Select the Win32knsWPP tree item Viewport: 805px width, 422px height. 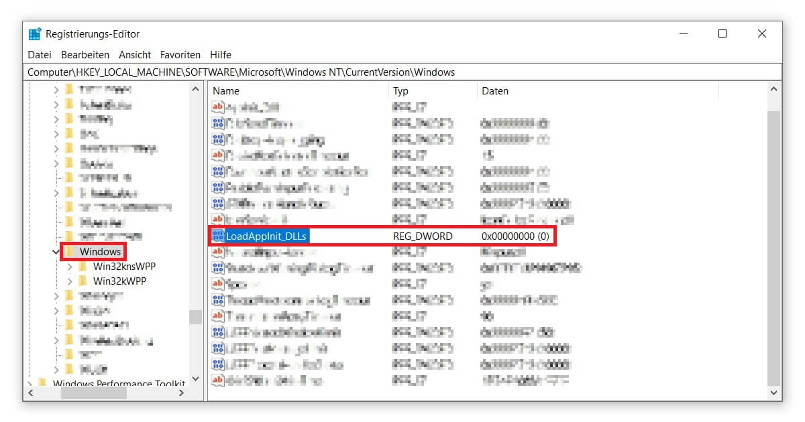coord(124,267)
